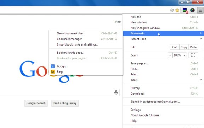Click Signed in as dstopearner@gmail.com

163,102
